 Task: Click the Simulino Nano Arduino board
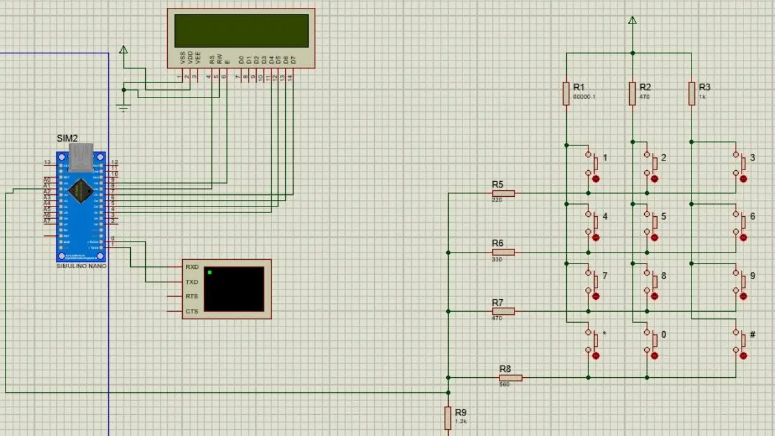tap(81, 206)
